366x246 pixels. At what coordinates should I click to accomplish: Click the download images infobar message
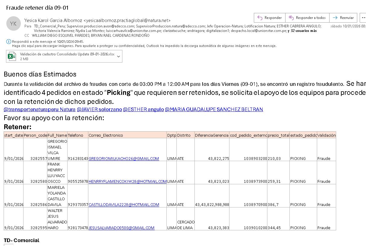click(x=144, y=46)
